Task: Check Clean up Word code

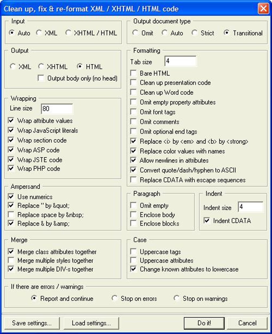Action: pyautogui.click(x=134, y=92)
